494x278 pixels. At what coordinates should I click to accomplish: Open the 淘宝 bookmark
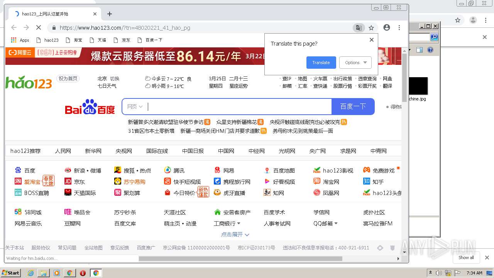click(x=74, y=40)
